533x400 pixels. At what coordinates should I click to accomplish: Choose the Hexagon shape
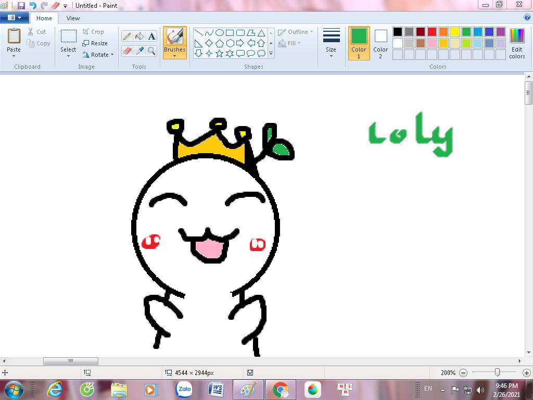pos(230,43)
